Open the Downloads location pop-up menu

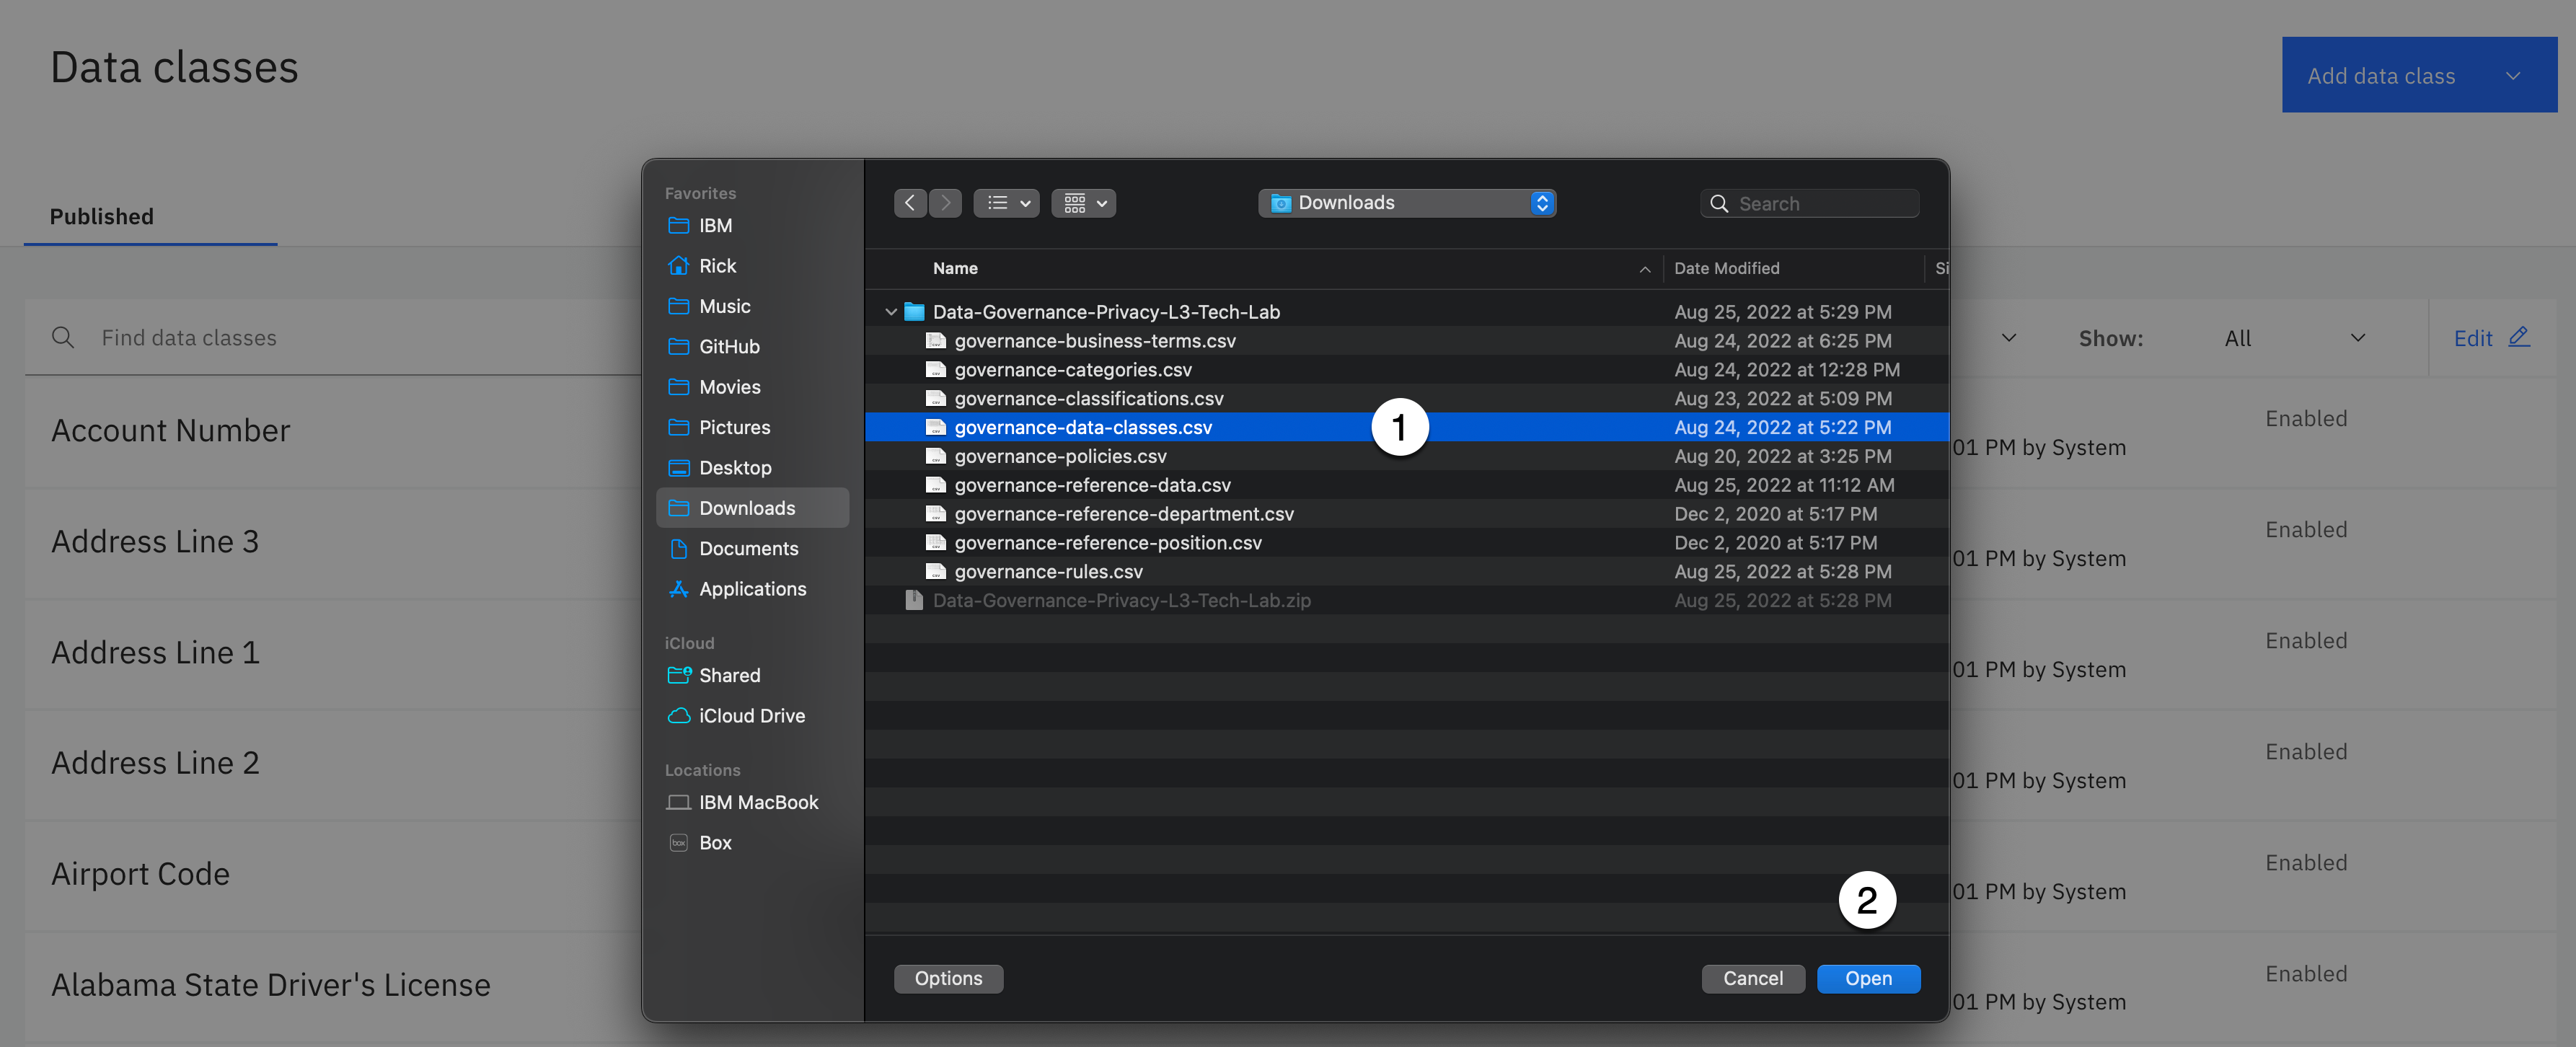point(1406,203)
